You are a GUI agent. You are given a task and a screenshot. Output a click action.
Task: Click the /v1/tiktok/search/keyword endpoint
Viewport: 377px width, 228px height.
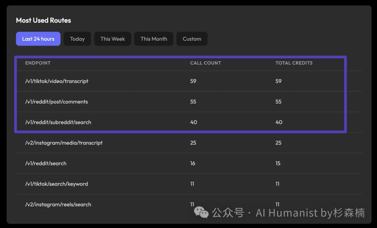coord(56,184)
